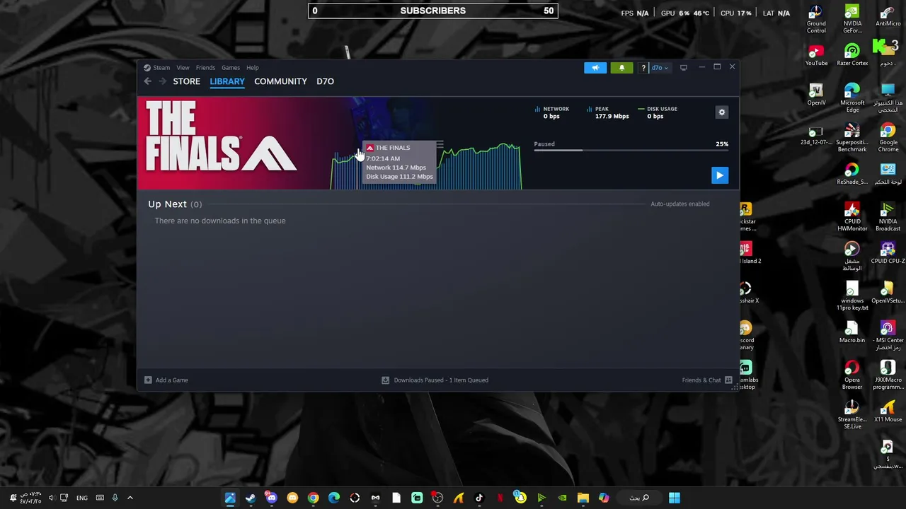The image size is (906, 509).
Task: Click THE FINALS game banner logo
Action: point(221,137)
